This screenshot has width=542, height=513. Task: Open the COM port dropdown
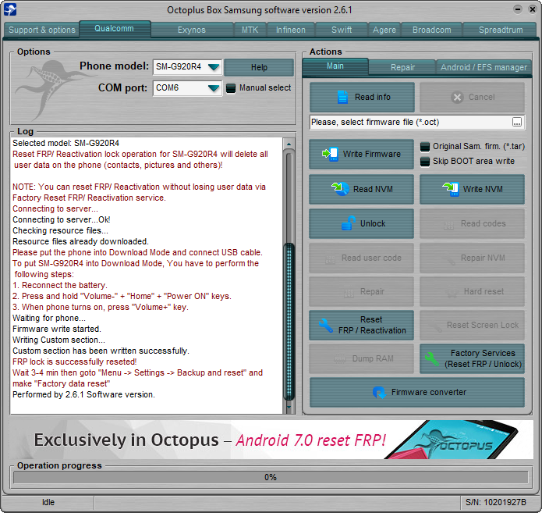pyautogui.click(x=214, y=88)
